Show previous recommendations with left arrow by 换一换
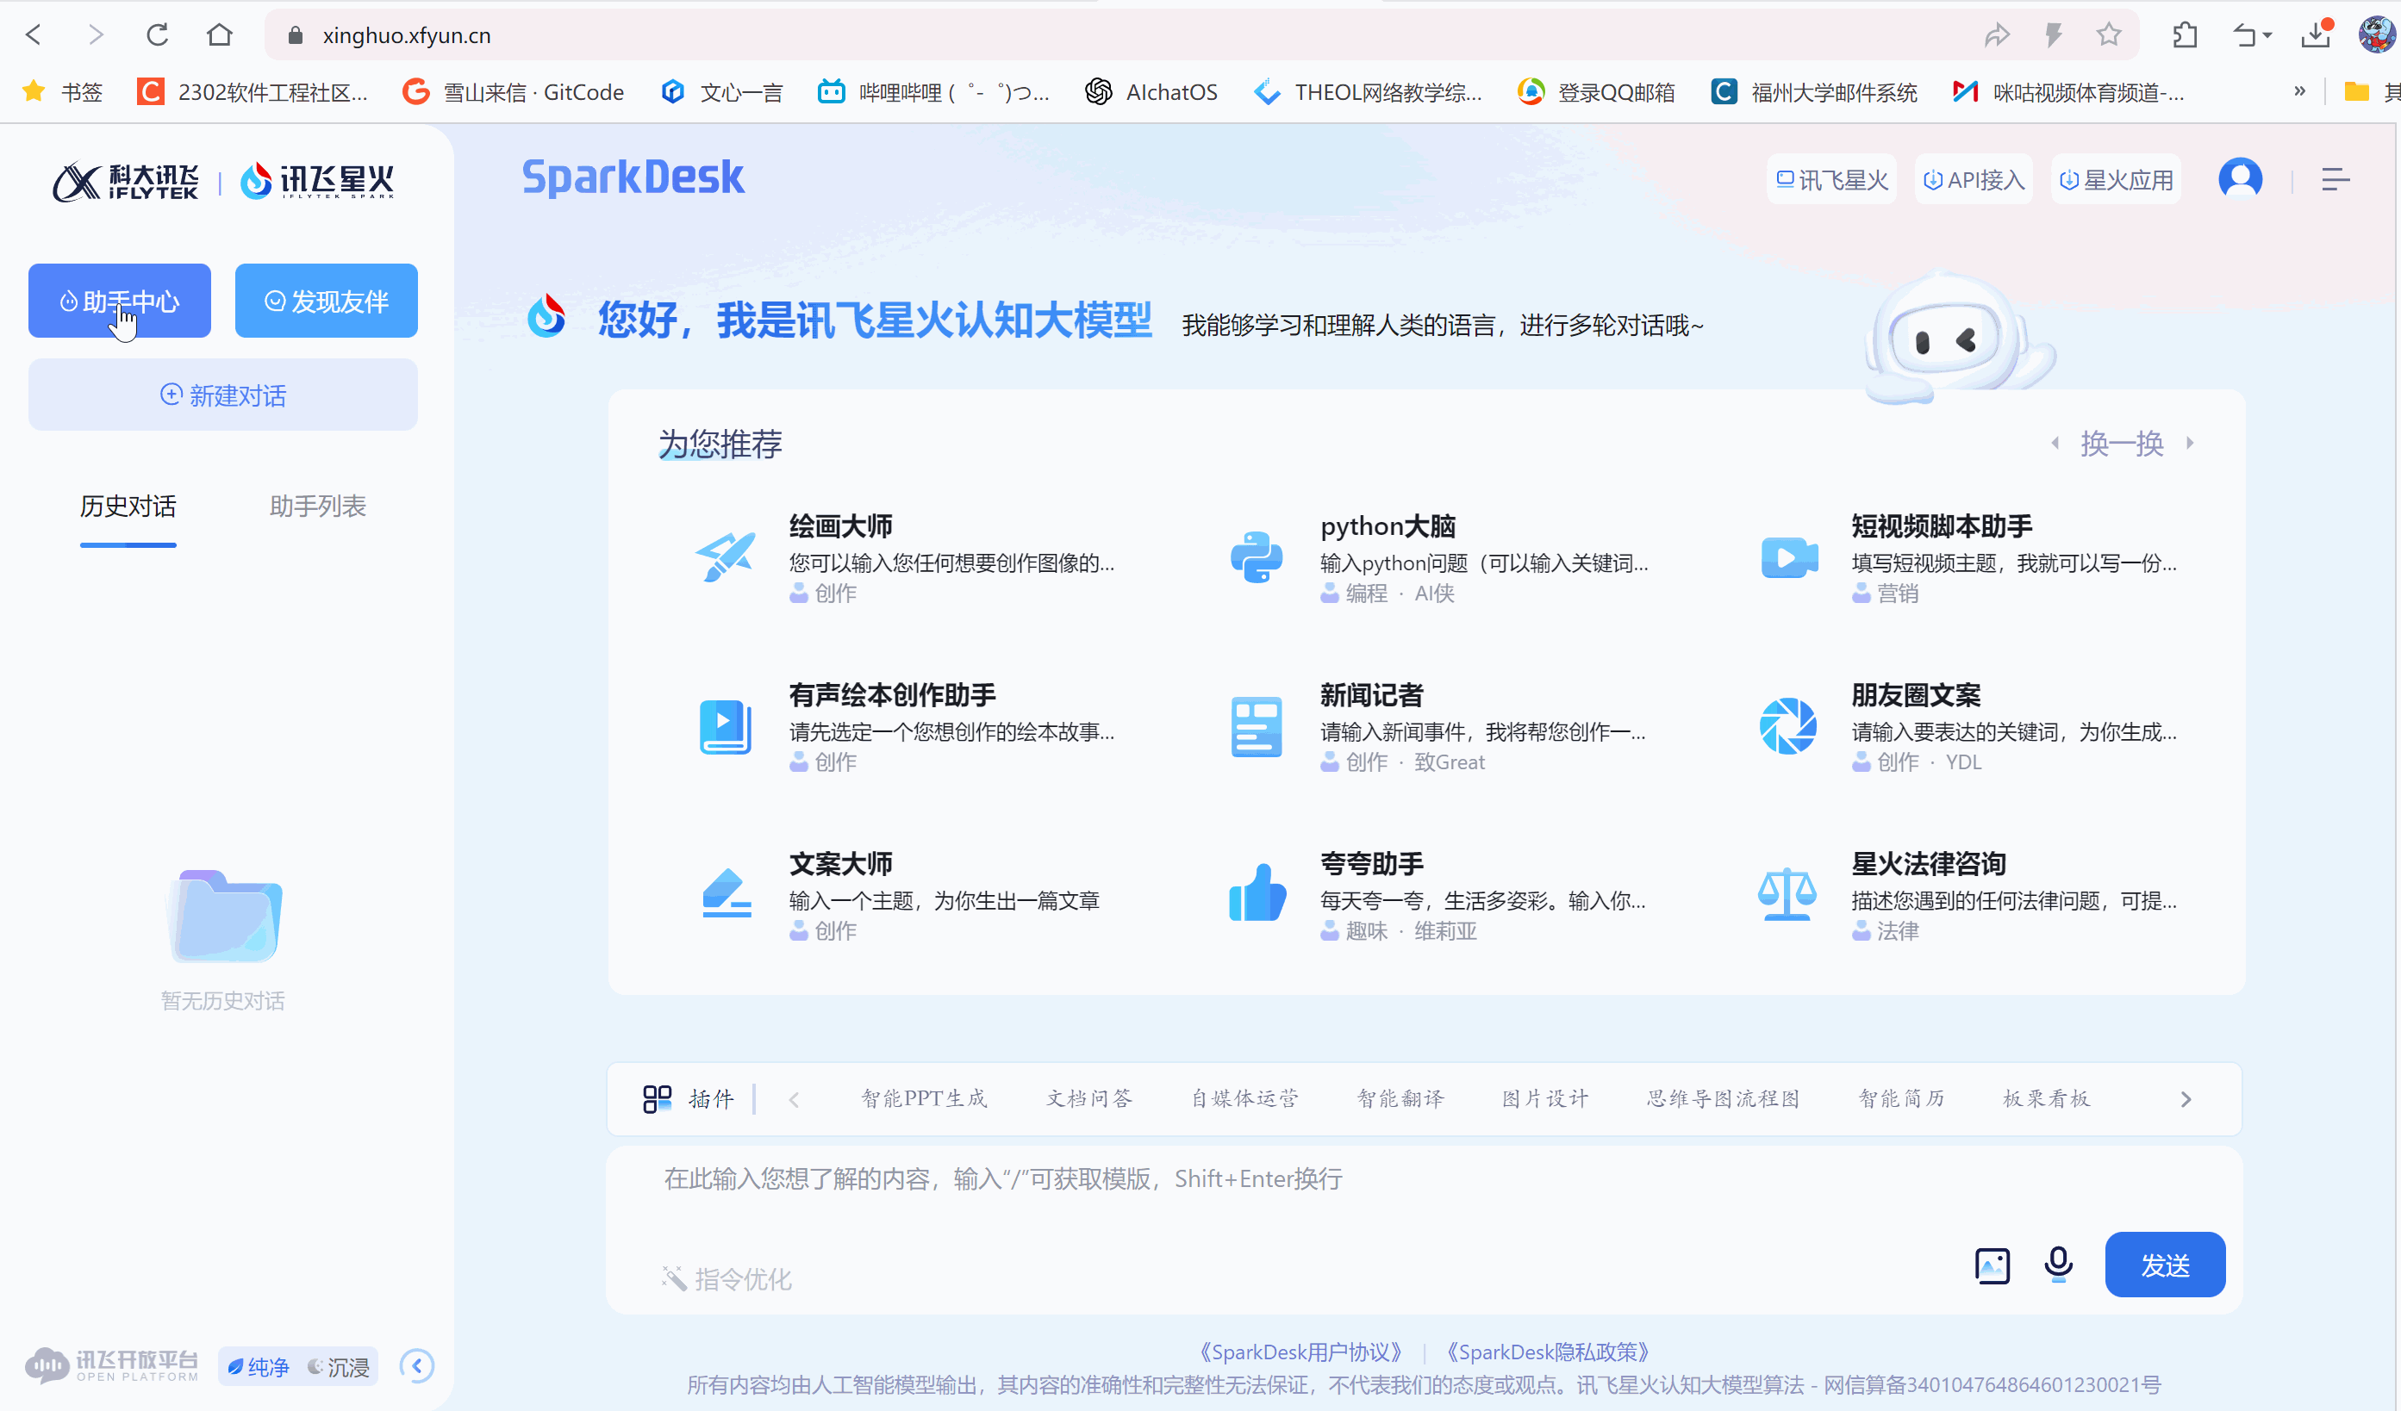Viewport: 2401px width, 1411px height. pos(2055,443)
